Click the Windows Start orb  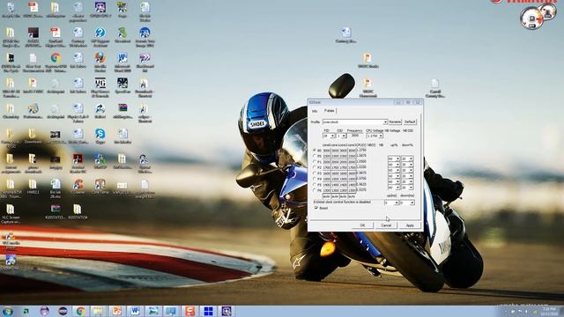click(x=8, y=311)
